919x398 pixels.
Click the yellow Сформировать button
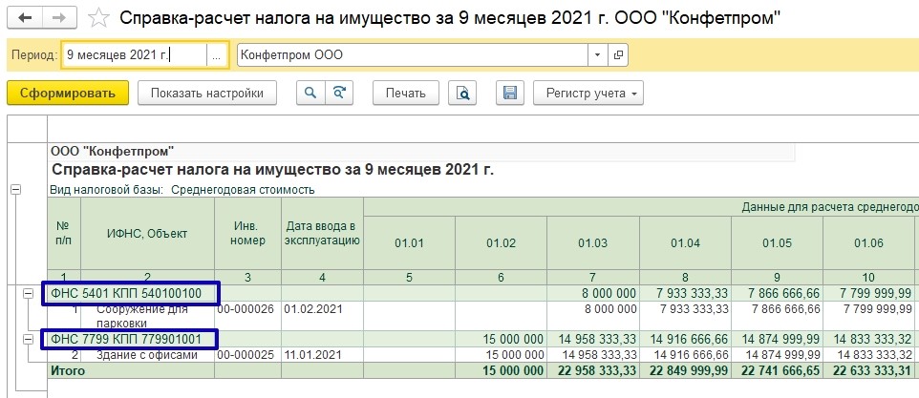[68, 93]
